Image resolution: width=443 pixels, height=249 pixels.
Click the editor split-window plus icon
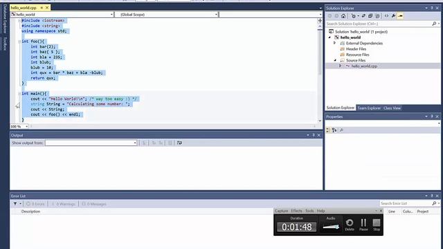(320, 21)
